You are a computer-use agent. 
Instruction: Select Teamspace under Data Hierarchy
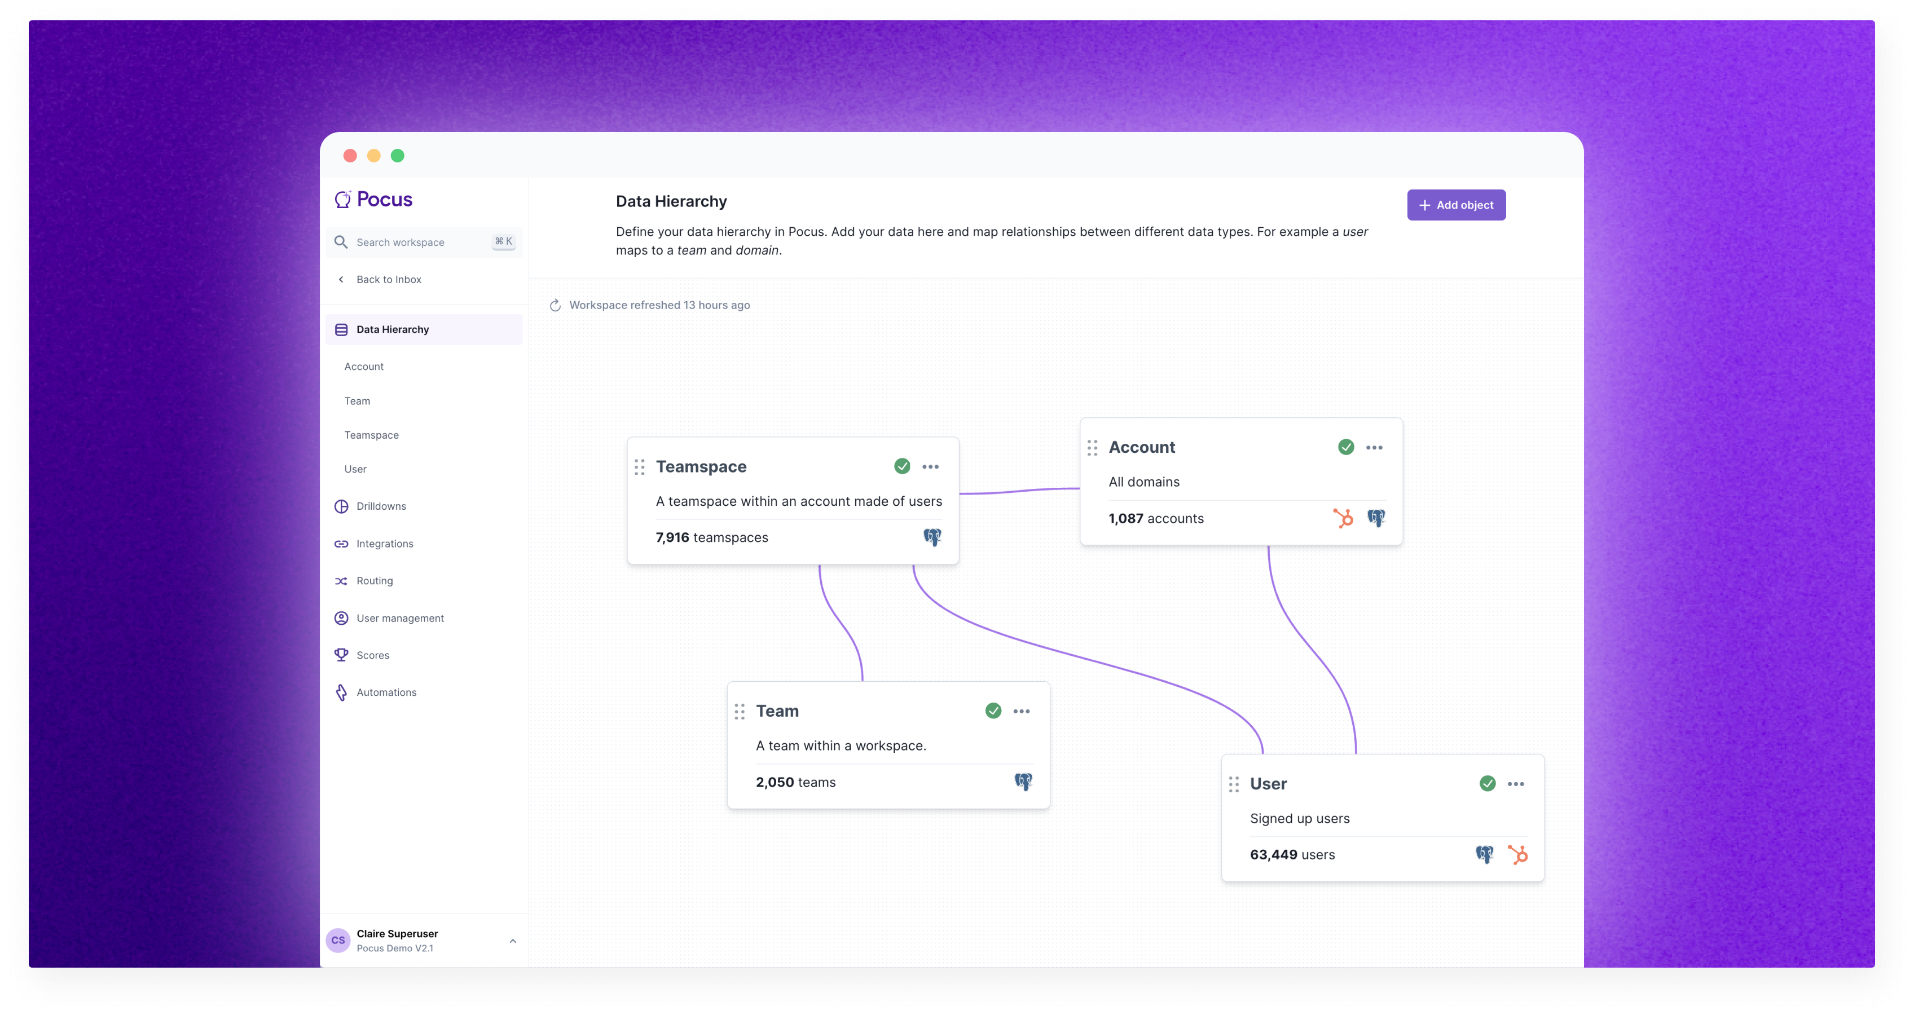coord(371,435)
